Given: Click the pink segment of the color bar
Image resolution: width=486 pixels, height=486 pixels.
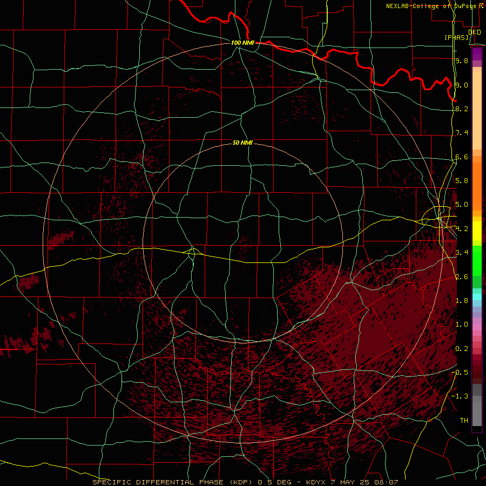Looking at the screenshot, I should point(477,327).
